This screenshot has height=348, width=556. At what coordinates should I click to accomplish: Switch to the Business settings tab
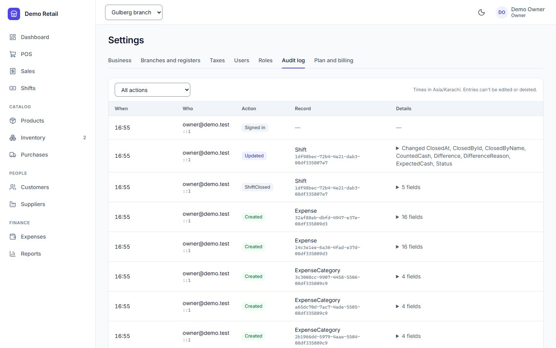[x=120, y=60]
